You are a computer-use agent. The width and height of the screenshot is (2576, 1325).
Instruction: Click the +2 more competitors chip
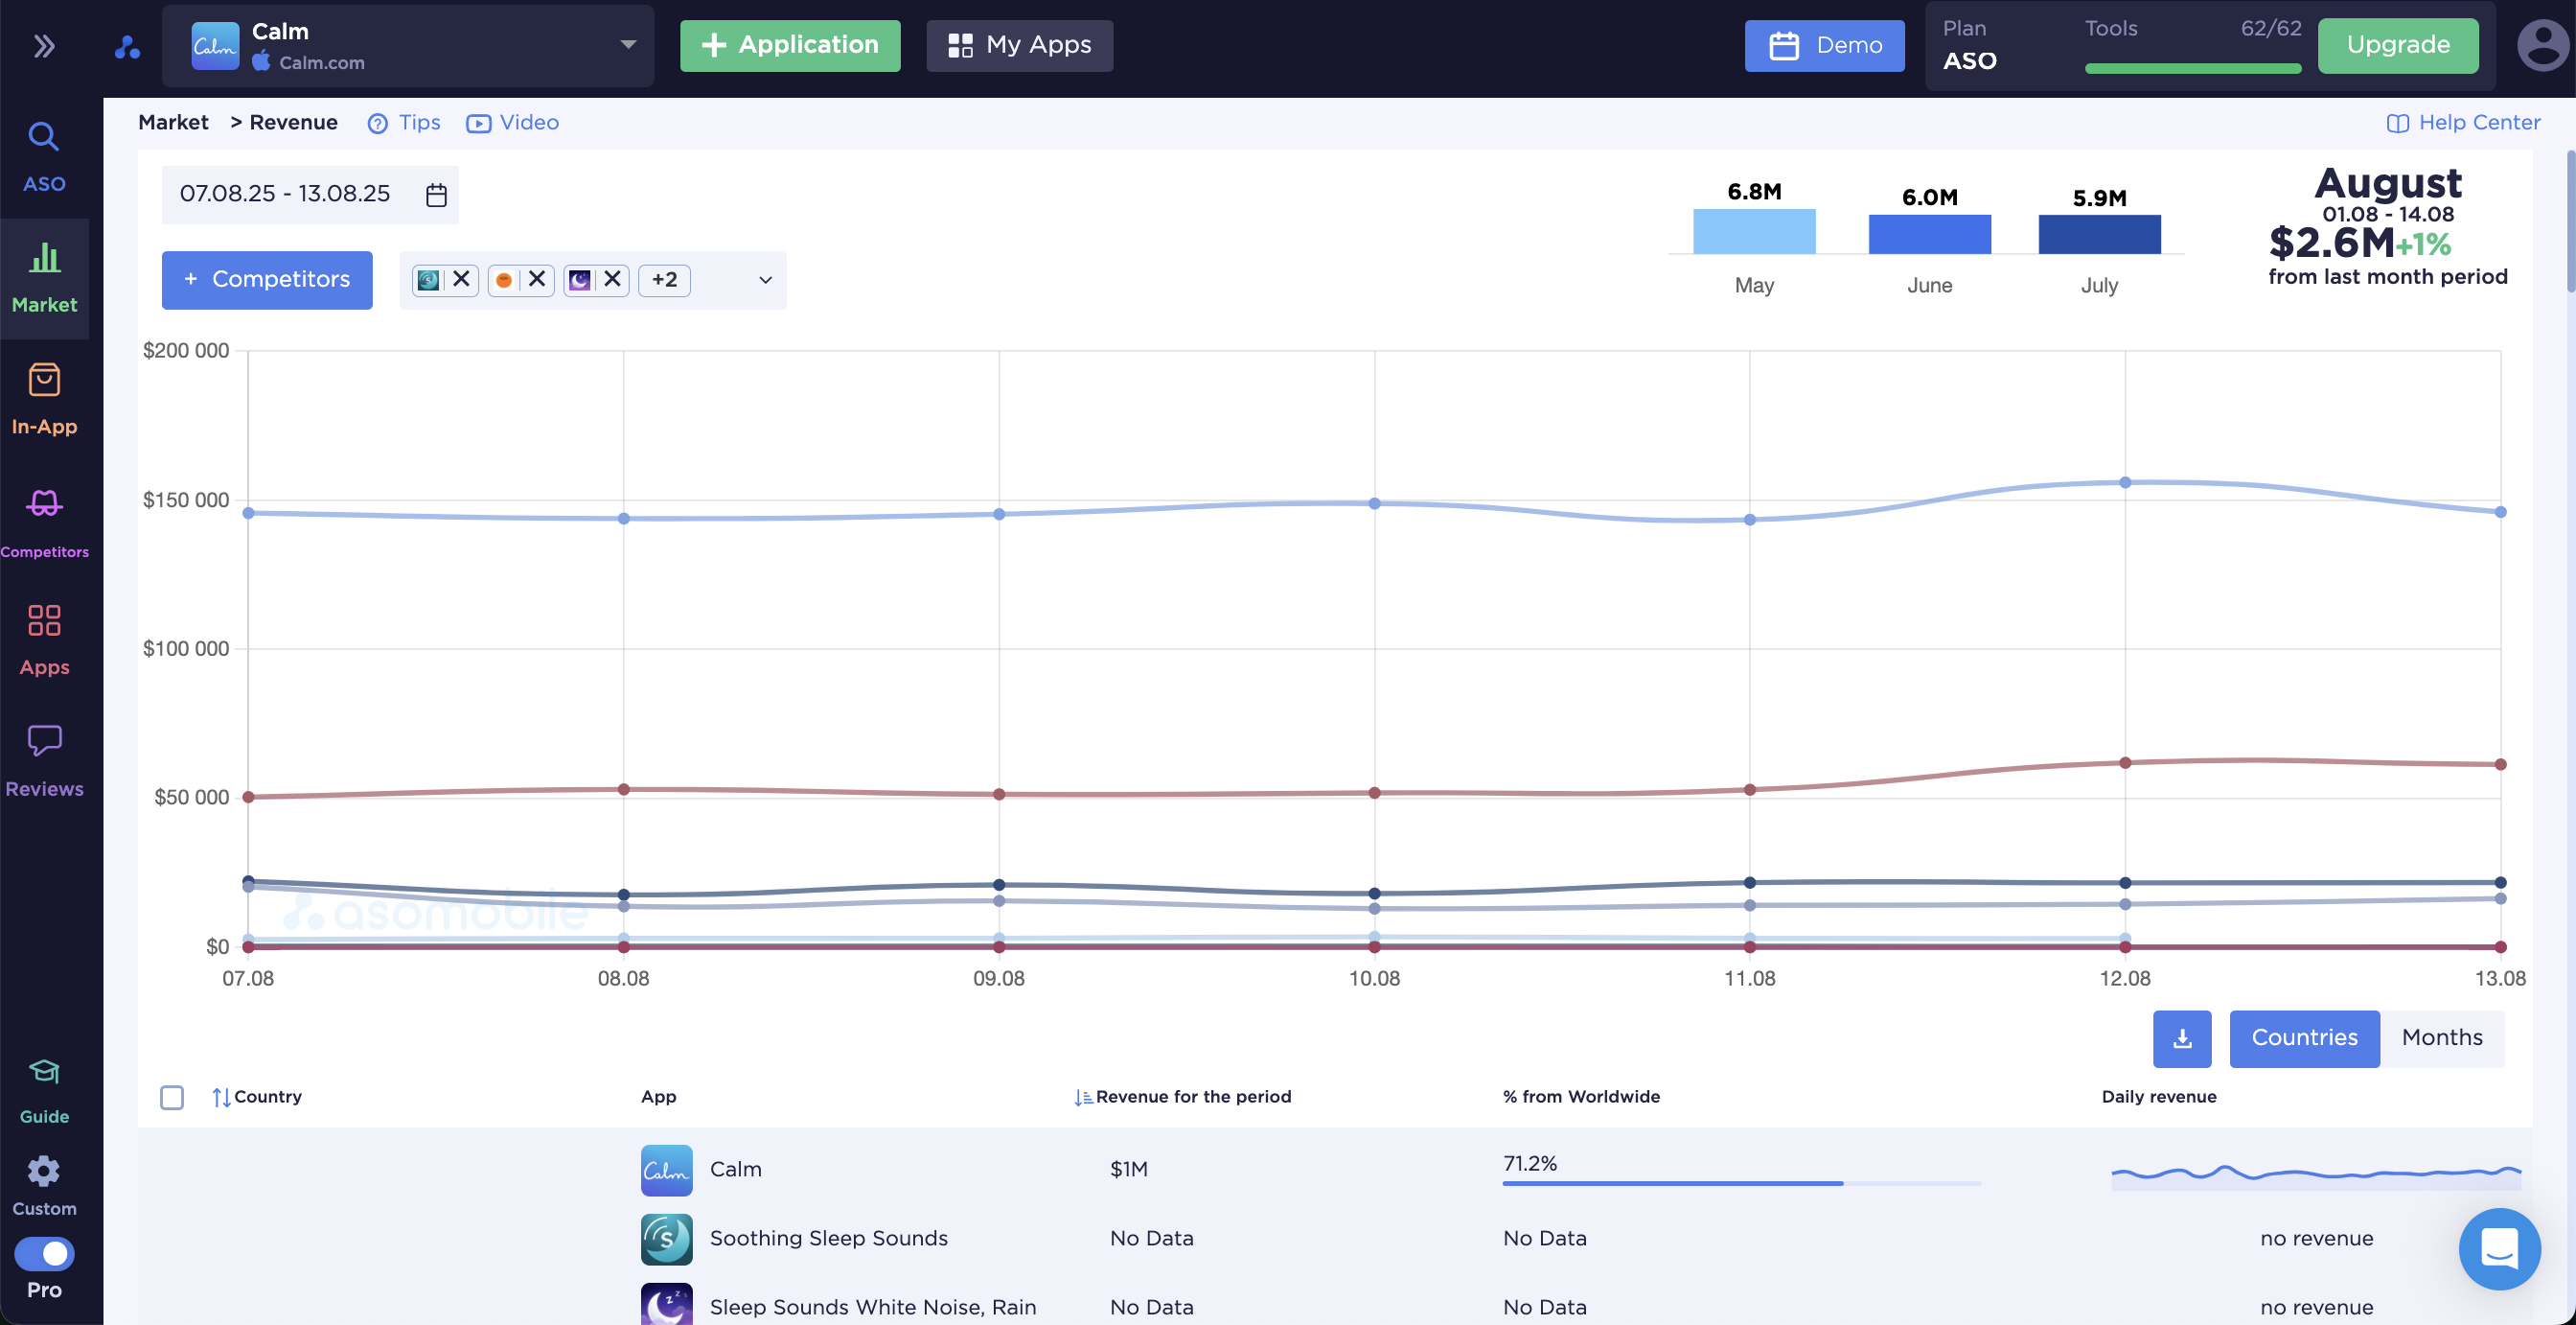coord(664,280)
